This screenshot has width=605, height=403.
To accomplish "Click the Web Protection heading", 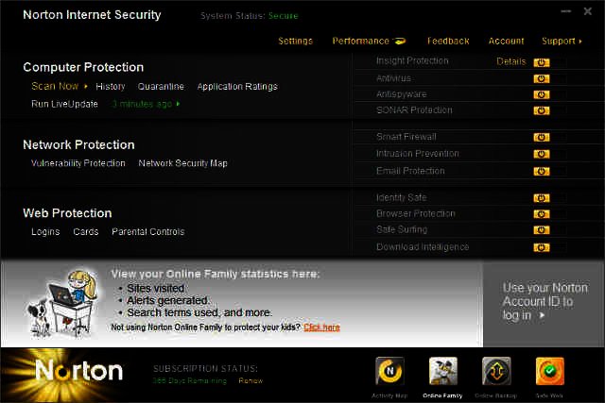I will pos(67,213).
